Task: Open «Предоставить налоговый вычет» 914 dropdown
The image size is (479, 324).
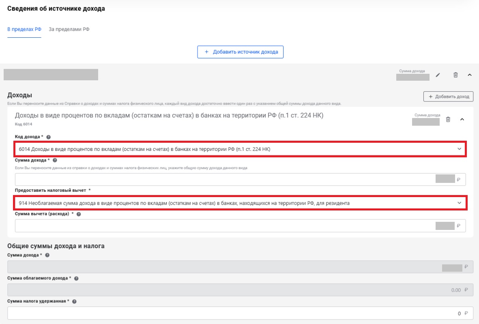Action: coord(240,203)
